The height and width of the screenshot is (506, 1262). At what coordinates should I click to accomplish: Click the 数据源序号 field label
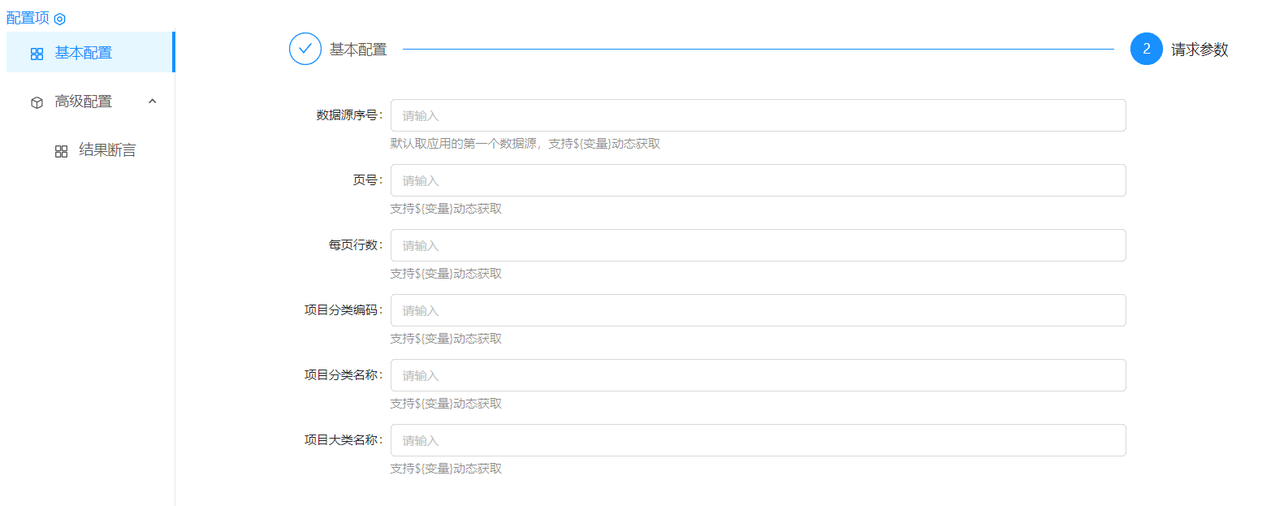click(x=348, y=115)
